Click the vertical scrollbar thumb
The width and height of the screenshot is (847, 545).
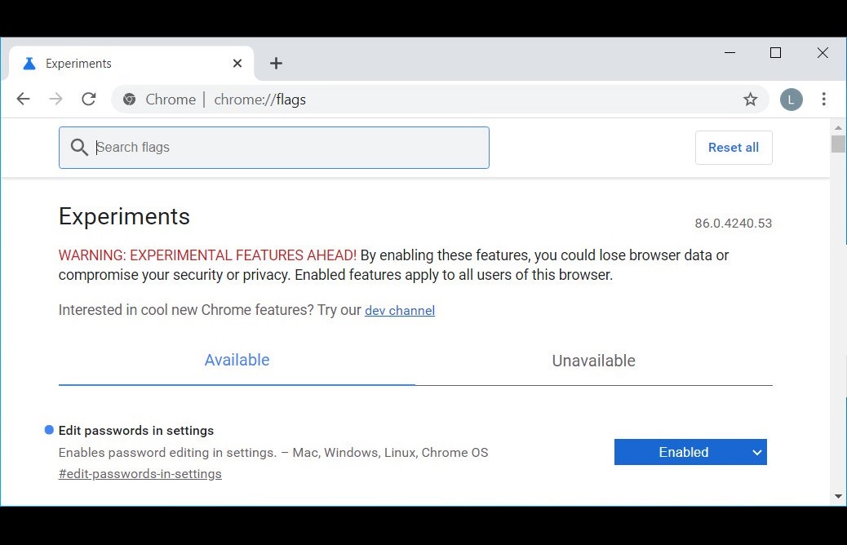pos(838,144)
